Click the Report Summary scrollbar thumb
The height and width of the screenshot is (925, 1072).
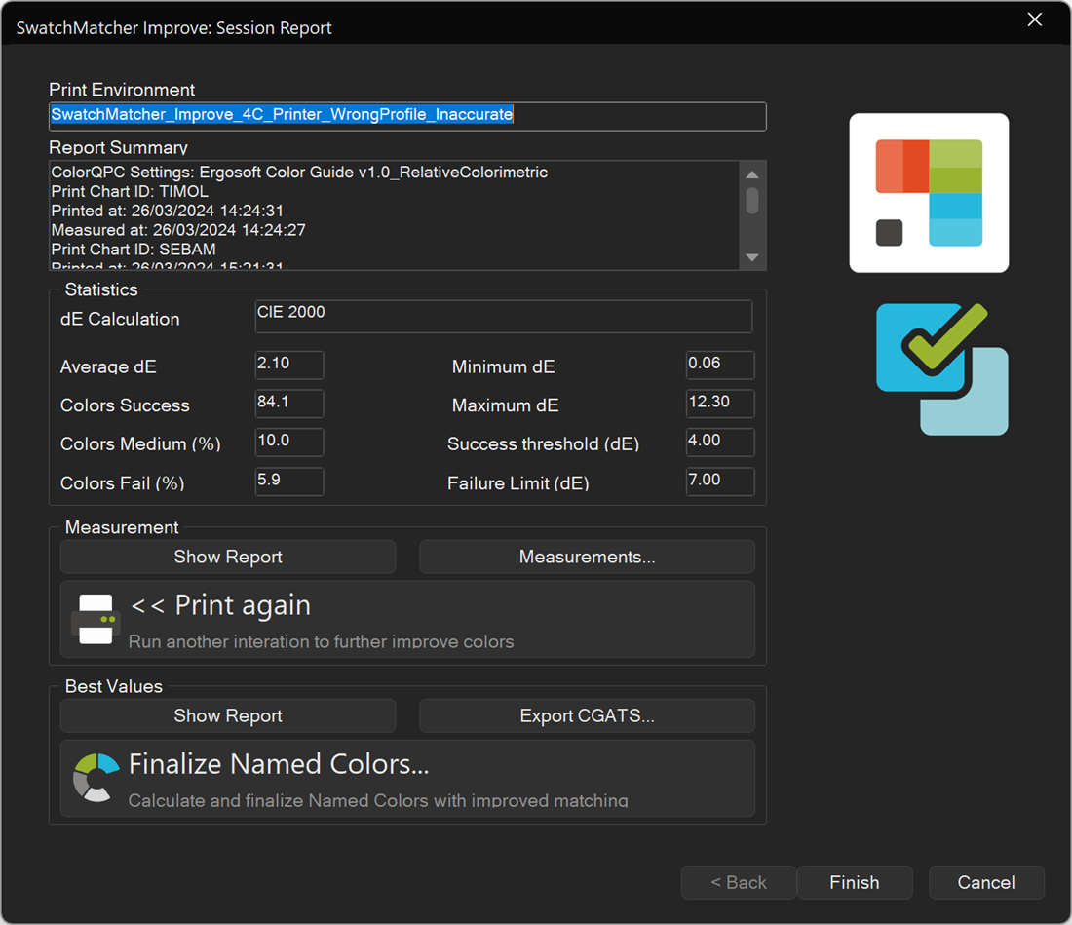click(752, 201)
